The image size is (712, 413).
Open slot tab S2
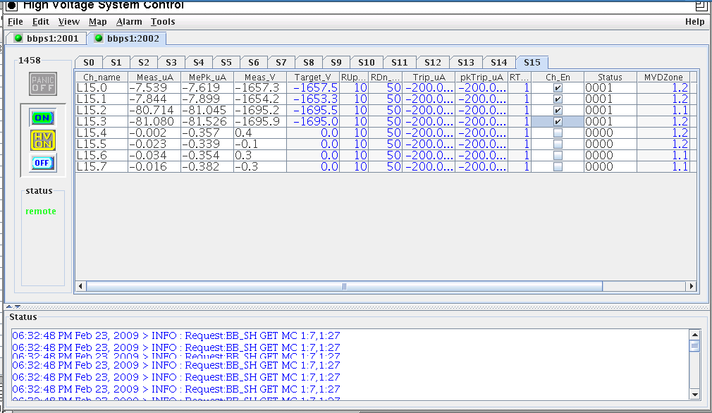click(144, 63)
